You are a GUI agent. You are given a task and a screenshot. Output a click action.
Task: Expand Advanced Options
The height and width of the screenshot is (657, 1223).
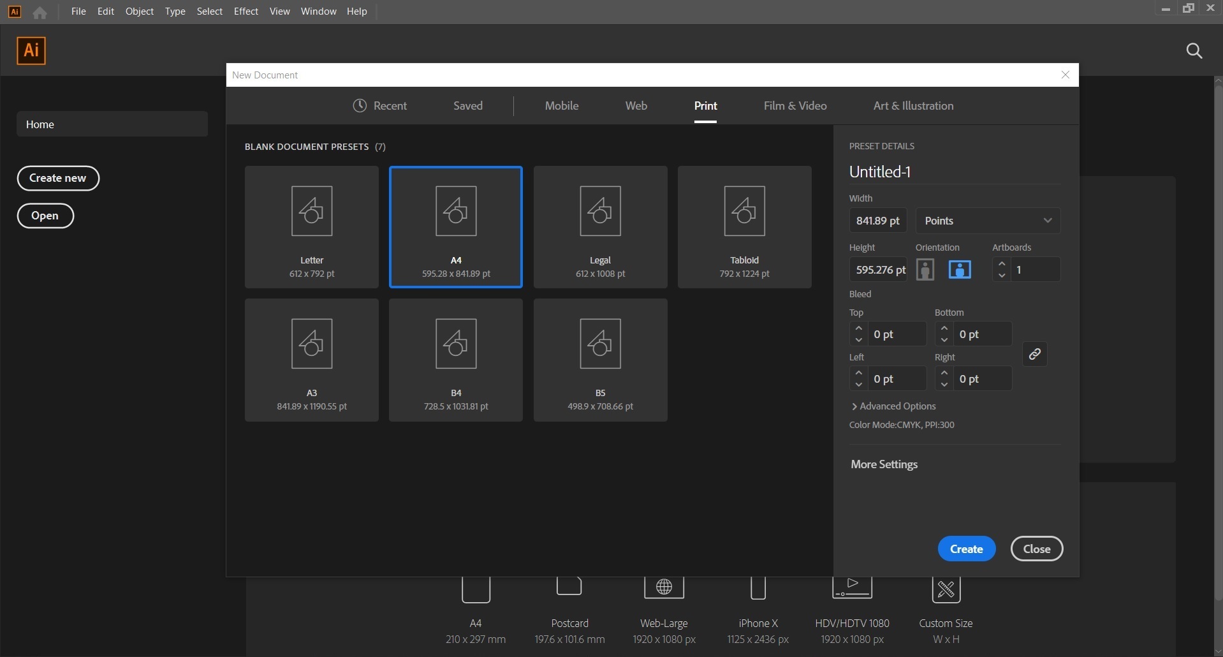pos(893,406)
